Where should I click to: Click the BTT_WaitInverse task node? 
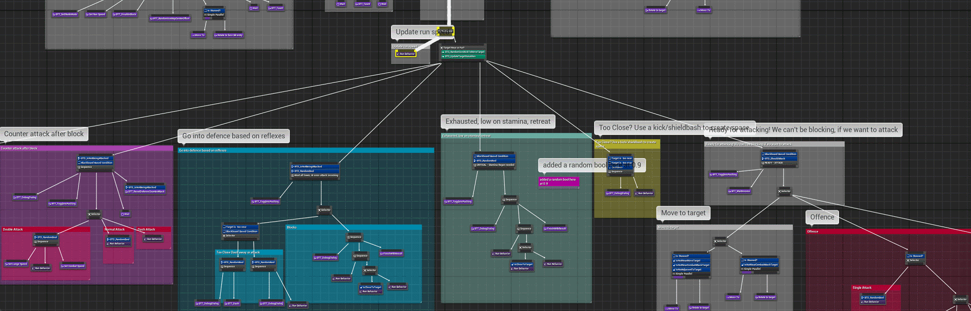pos(740,191)
